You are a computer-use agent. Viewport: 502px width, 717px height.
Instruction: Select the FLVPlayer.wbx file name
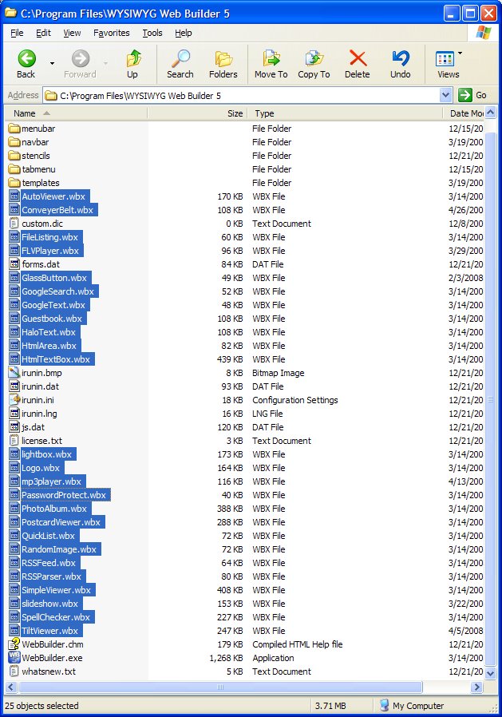point(50,251)
